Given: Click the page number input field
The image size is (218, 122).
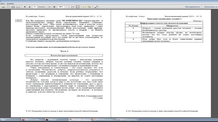Looking at the screenshot, I should [35, 7].
